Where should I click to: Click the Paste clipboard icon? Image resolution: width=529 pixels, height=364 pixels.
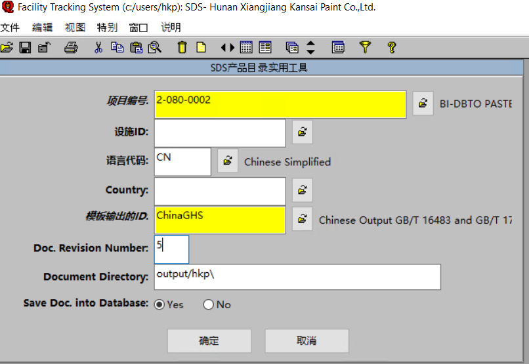[x=137, y=47]
